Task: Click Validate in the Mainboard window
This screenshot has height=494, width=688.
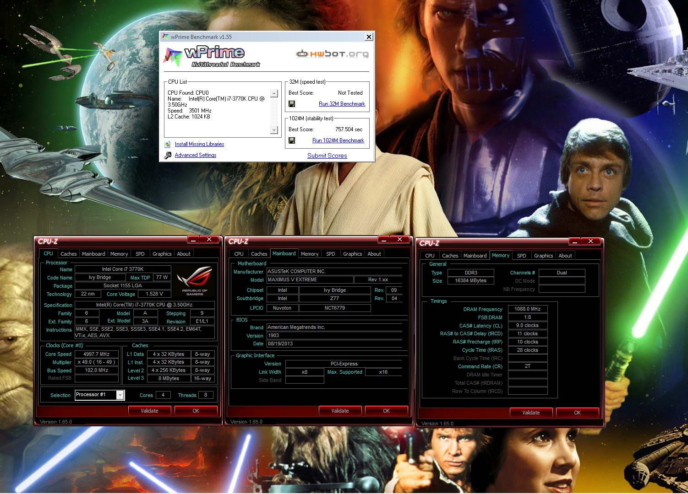Action: click(340, 411)
